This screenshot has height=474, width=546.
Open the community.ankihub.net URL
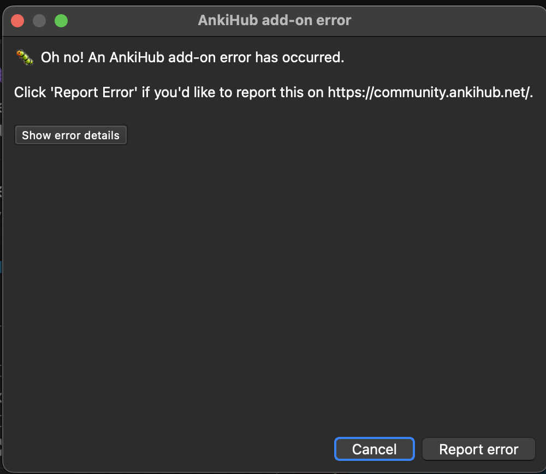(430, 92)
